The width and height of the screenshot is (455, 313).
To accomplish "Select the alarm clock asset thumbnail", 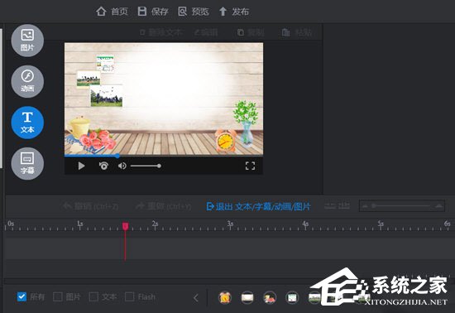I will 225,297.
